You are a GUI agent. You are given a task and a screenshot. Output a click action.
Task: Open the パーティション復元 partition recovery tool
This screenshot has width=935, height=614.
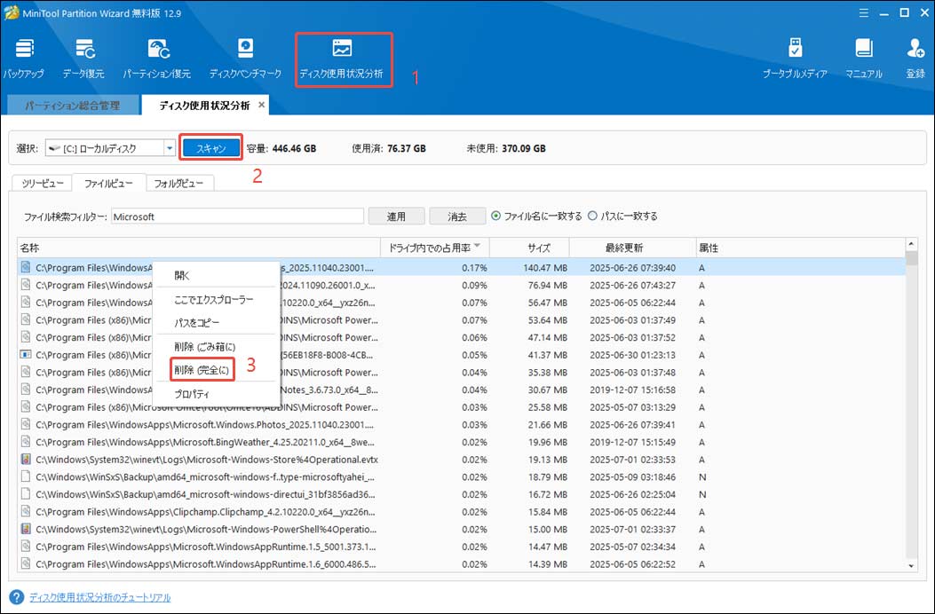[x=157, y=59]
